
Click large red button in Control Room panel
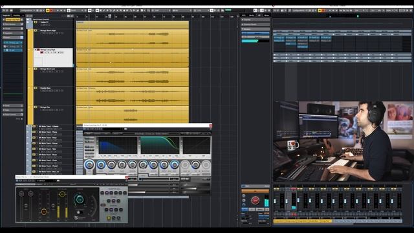click(255, 201)
